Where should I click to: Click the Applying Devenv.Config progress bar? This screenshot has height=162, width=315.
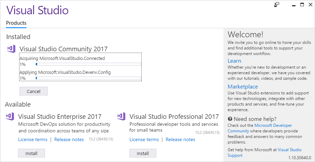click(x=88, y=78)
